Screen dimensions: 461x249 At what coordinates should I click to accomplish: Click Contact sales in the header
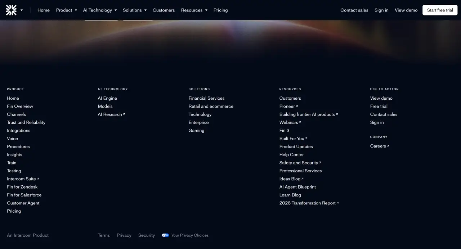click(354, 10)
